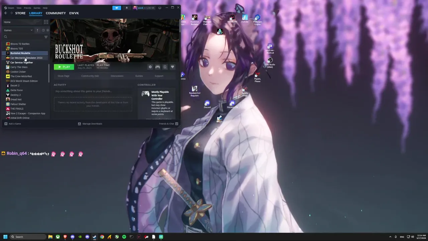
Task: Select Fortnite desktop shortcut
Action: 245,19
